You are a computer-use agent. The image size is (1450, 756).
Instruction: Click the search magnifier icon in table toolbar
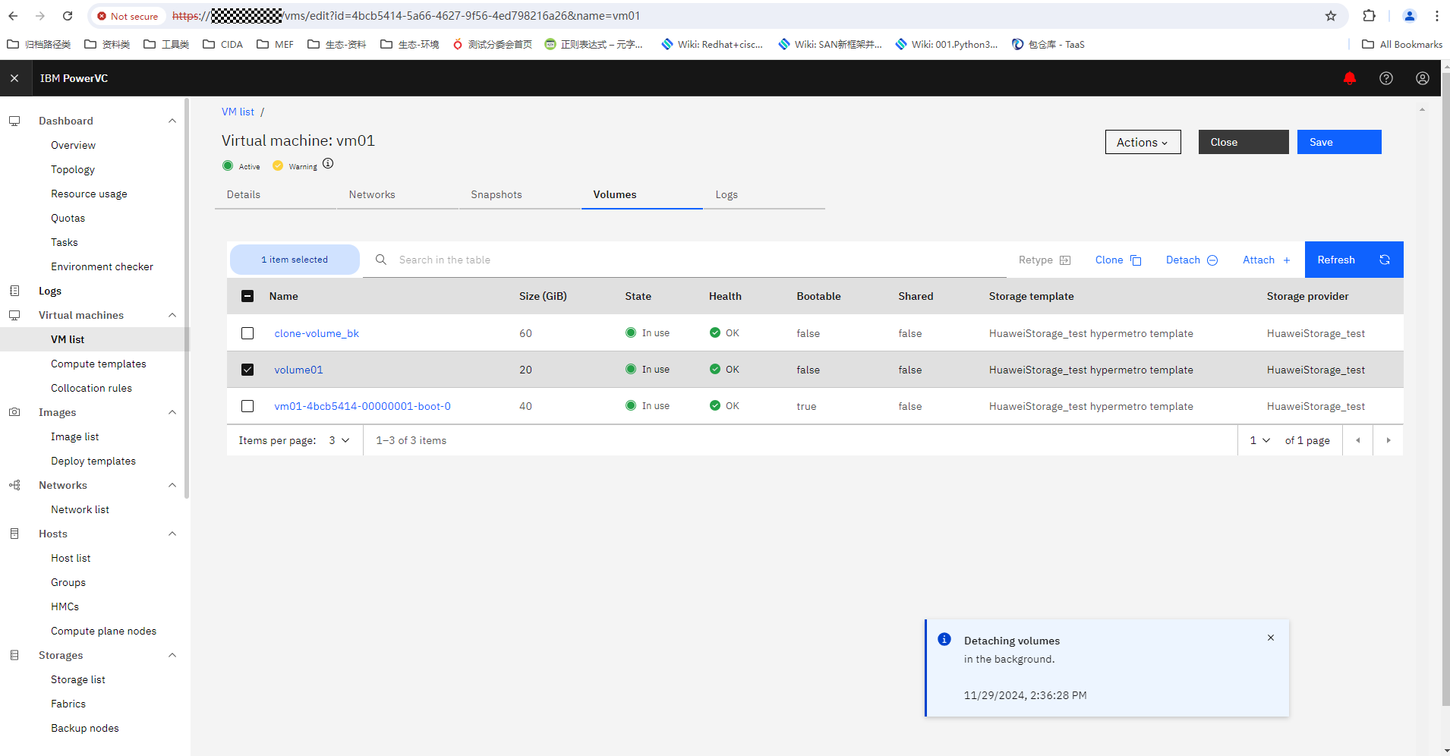(381, 260)
